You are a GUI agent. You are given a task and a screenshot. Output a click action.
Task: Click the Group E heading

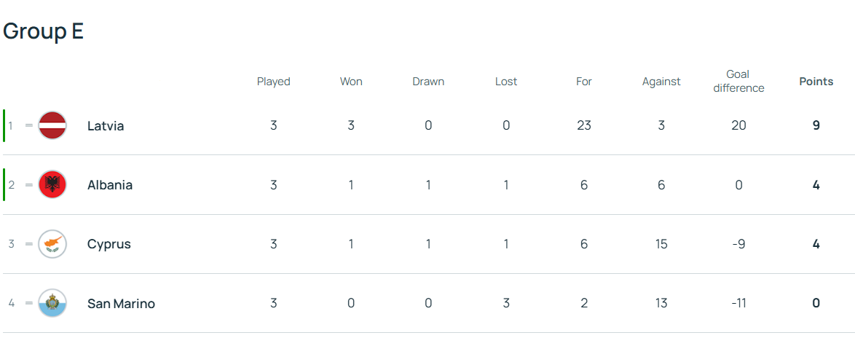44,31
